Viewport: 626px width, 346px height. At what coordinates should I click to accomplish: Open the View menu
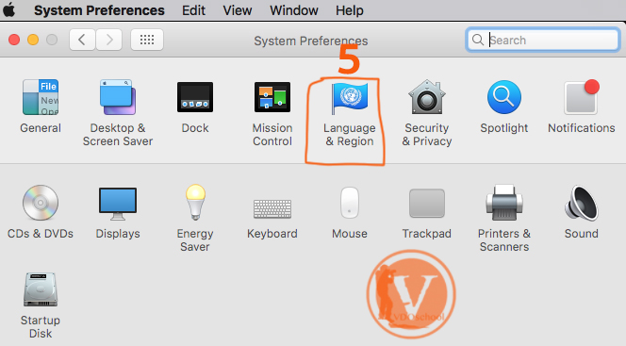tap(238, 10)
